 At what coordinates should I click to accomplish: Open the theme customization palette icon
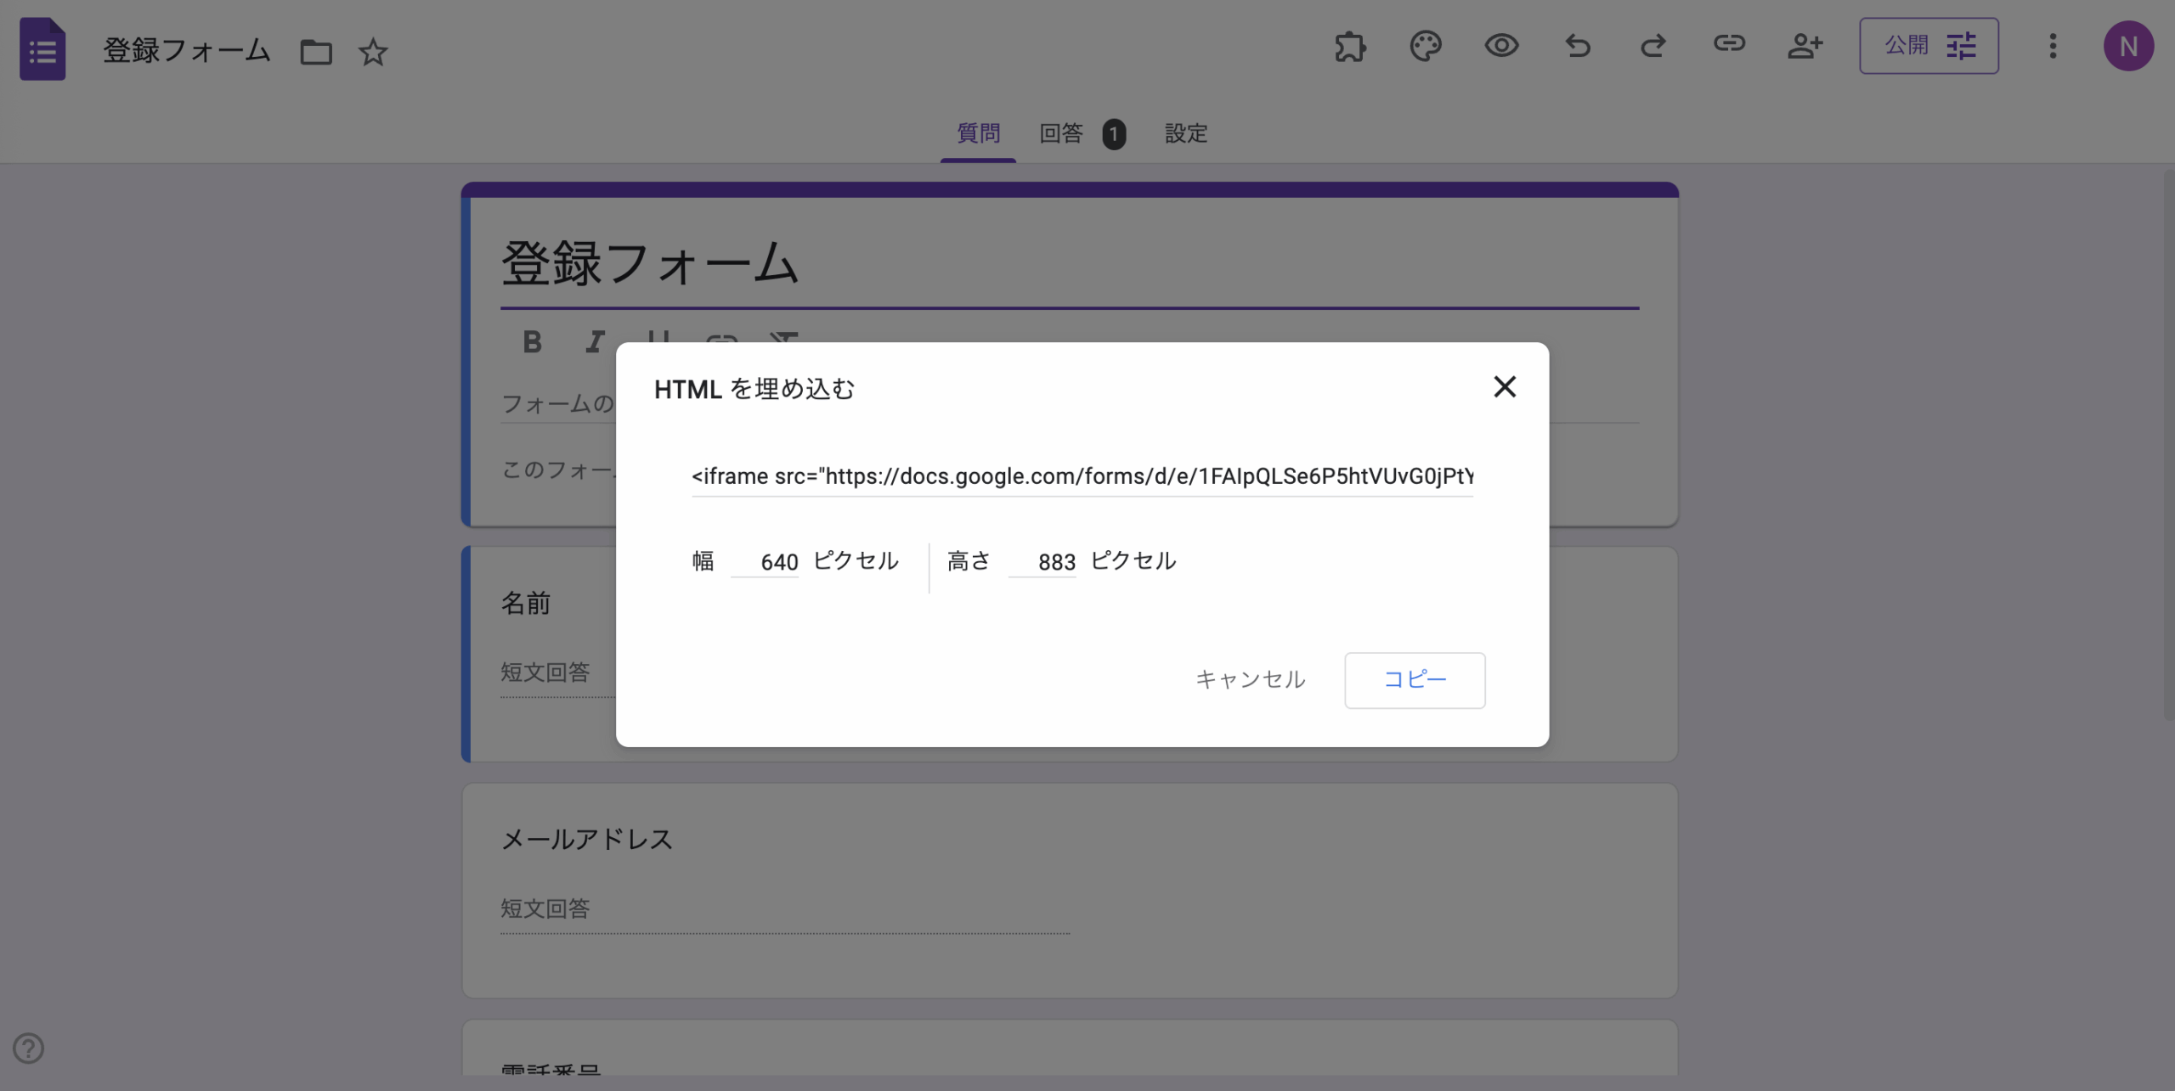tap(1426, 47)
